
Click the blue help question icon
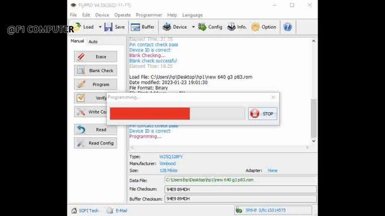[288, 27]
